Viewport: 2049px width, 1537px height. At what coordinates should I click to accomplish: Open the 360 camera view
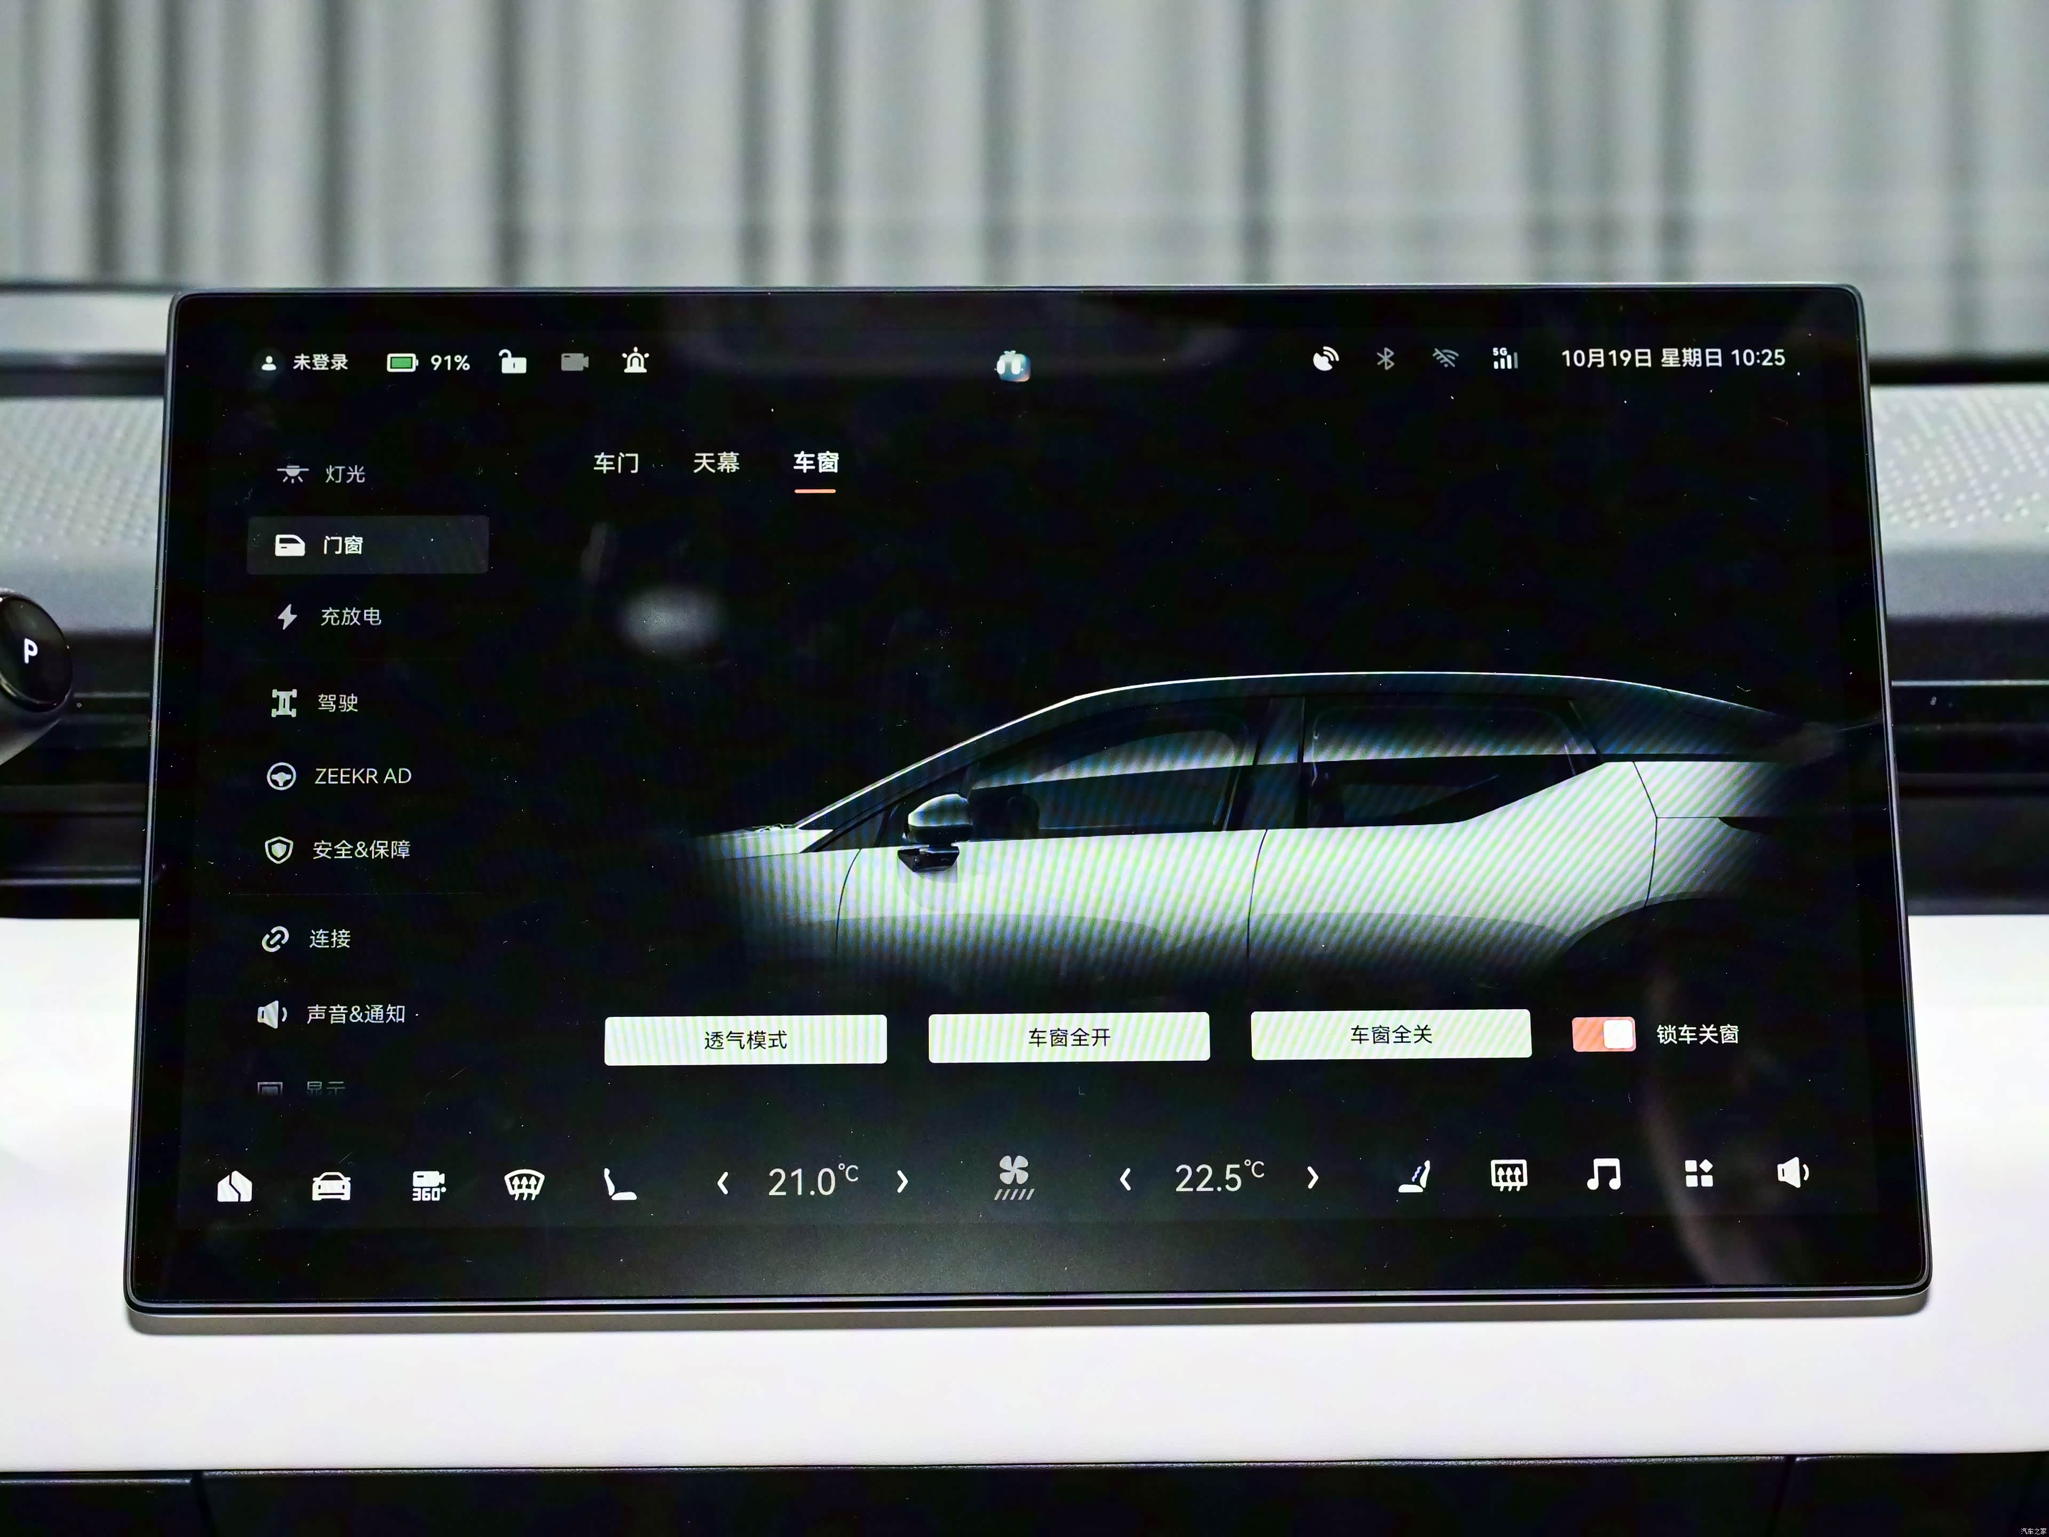[428, 1186]
